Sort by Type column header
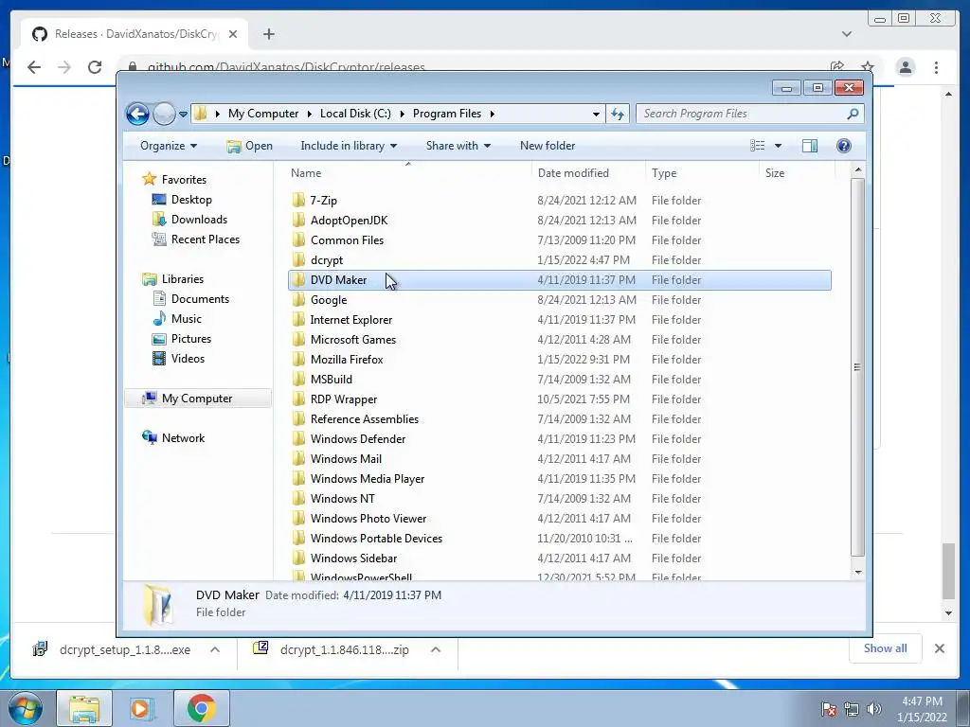The width and height of the screenshot is (970, 727). [x=702, y=173]
